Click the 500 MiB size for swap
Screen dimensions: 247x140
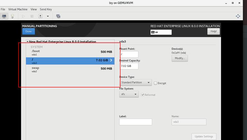pos(106,69)
